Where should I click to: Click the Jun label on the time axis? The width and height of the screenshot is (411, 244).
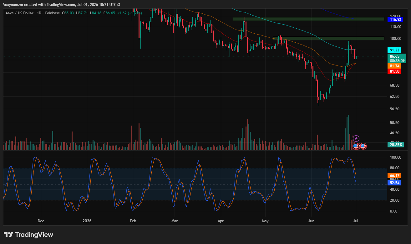tap(312, 221)
